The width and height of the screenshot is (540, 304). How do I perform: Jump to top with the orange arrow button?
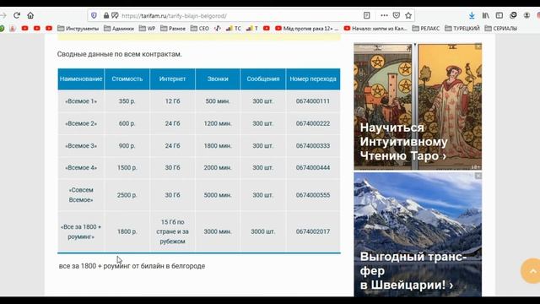[x=532, y=271]
